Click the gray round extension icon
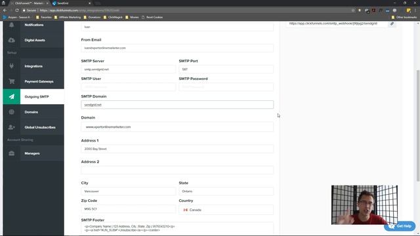 (x=394, y=10)
